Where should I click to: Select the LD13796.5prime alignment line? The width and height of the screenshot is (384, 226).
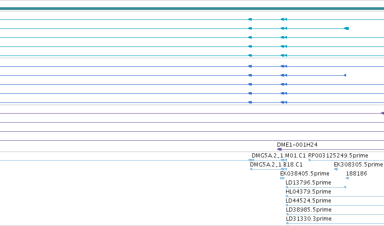point(316,187)
